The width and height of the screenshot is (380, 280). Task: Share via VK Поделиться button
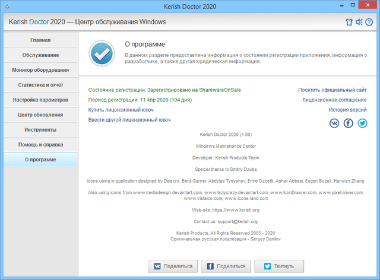173,266
